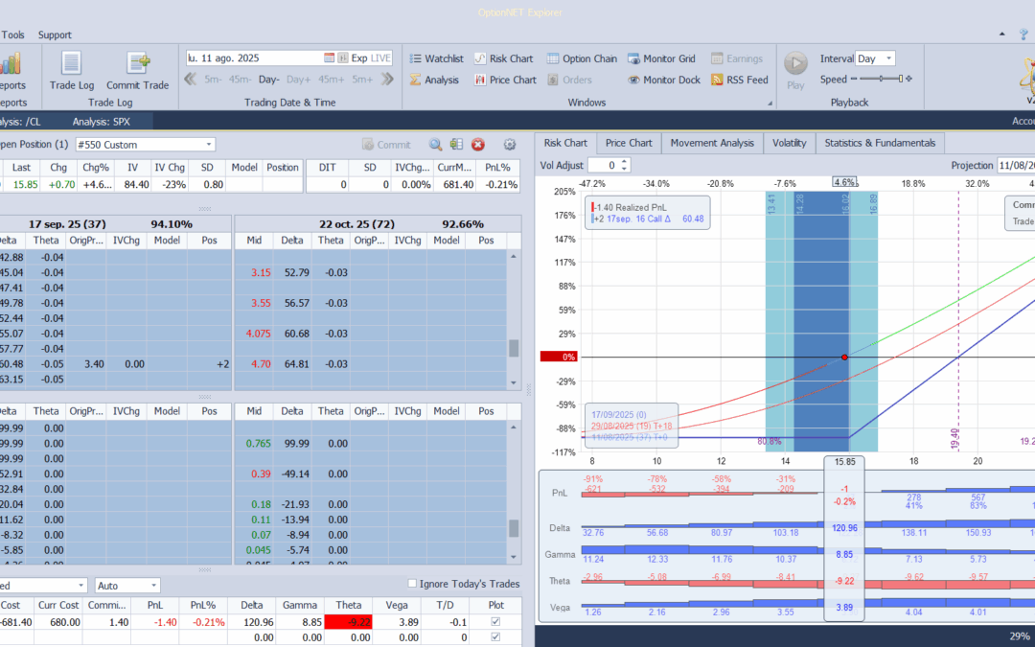
Task: Switch to Statistics & Fundamentals tab
Action: (880, 143)
